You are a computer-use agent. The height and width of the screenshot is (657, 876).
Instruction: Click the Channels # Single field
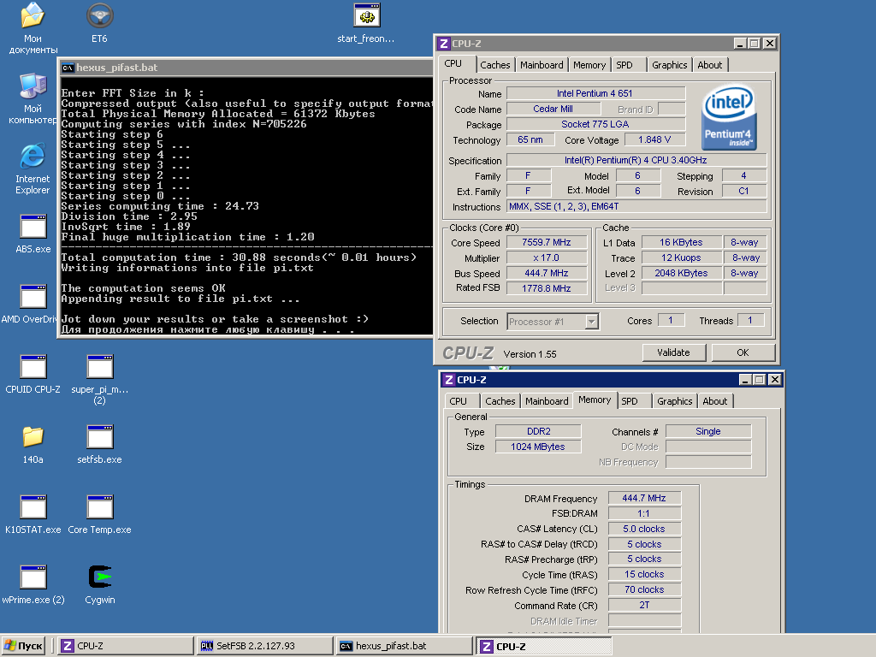(x=708, y=431)
